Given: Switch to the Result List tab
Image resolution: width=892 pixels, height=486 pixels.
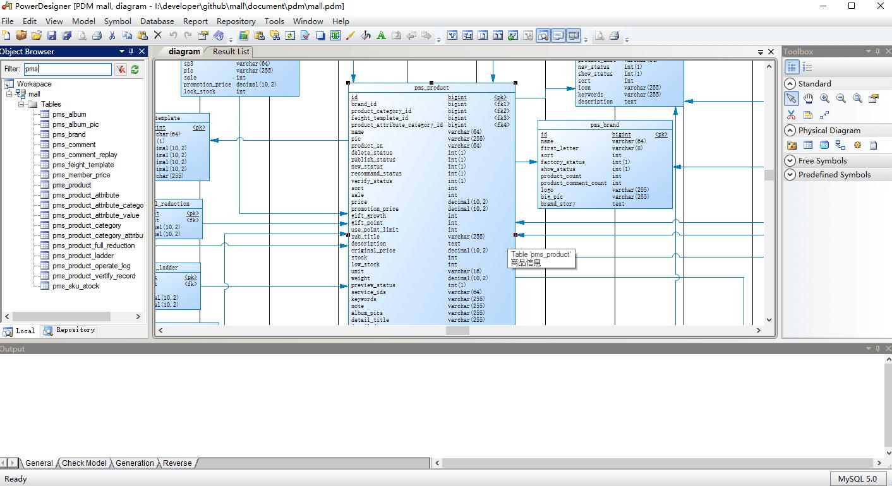Looking at the screenshot, I should 231,52.
